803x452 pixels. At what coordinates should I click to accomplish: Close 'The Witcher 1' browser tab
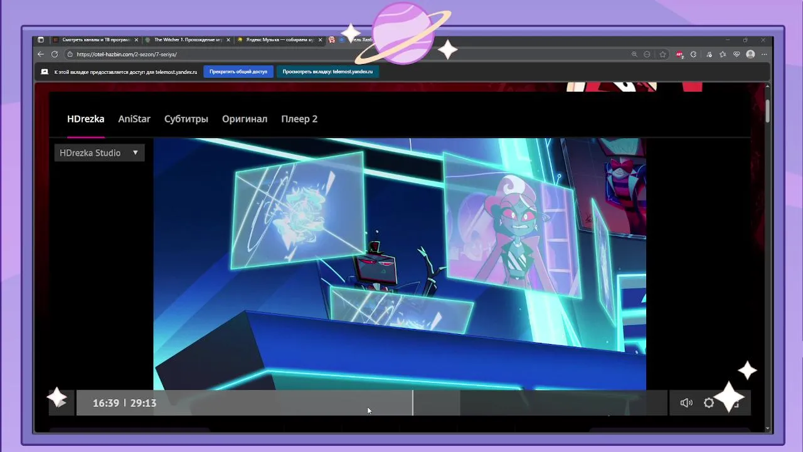click(228, 40)
